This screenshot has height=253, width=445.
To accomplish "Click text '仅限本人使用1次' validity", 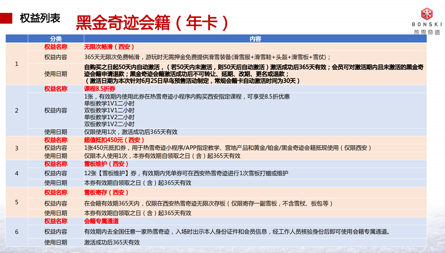I will point(162,156).
